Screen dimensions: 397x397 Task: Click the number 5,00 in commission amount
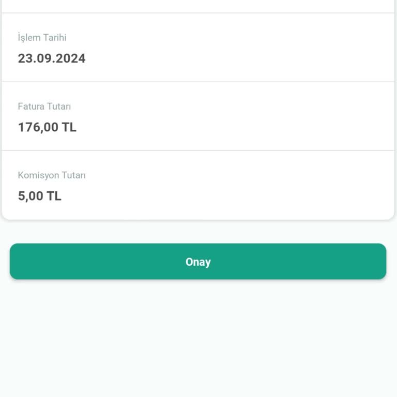point(30,196)
